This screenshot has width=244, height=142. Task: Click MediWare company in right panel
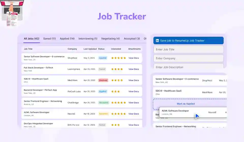[x=207, y=92]
